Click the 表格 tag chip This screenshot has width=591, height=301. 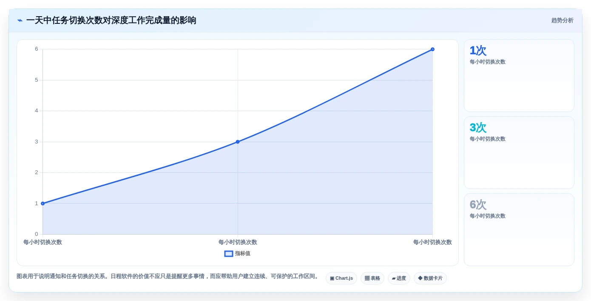[372, 278]
